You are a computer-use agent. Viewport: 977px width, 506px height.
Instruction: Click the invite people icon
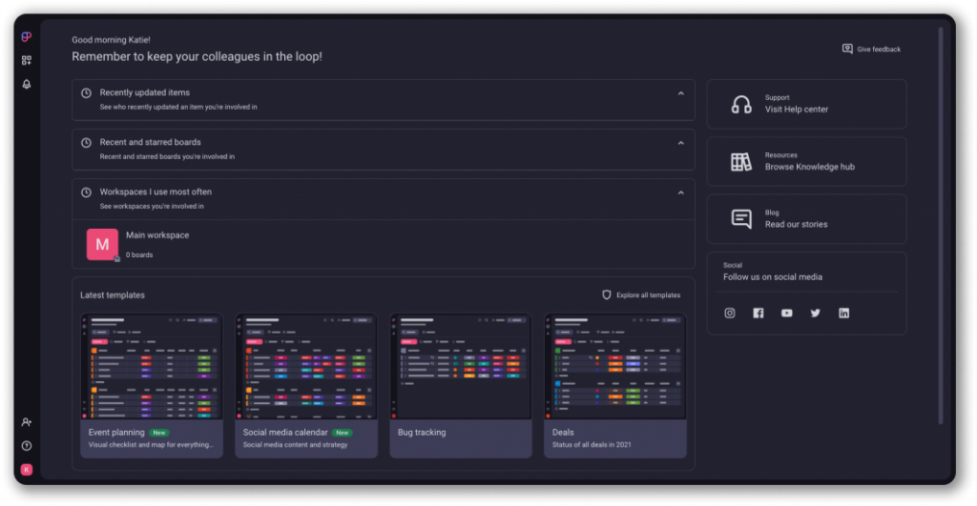point(27,422)
